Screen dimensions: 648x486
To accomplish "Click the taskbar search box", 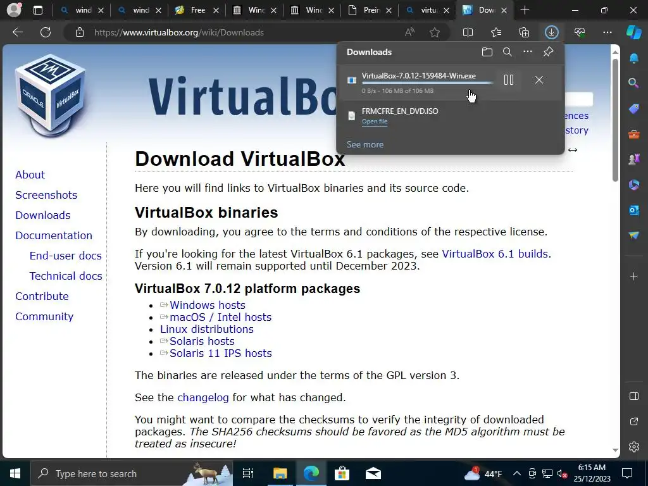I will click(x=132, y=473).
